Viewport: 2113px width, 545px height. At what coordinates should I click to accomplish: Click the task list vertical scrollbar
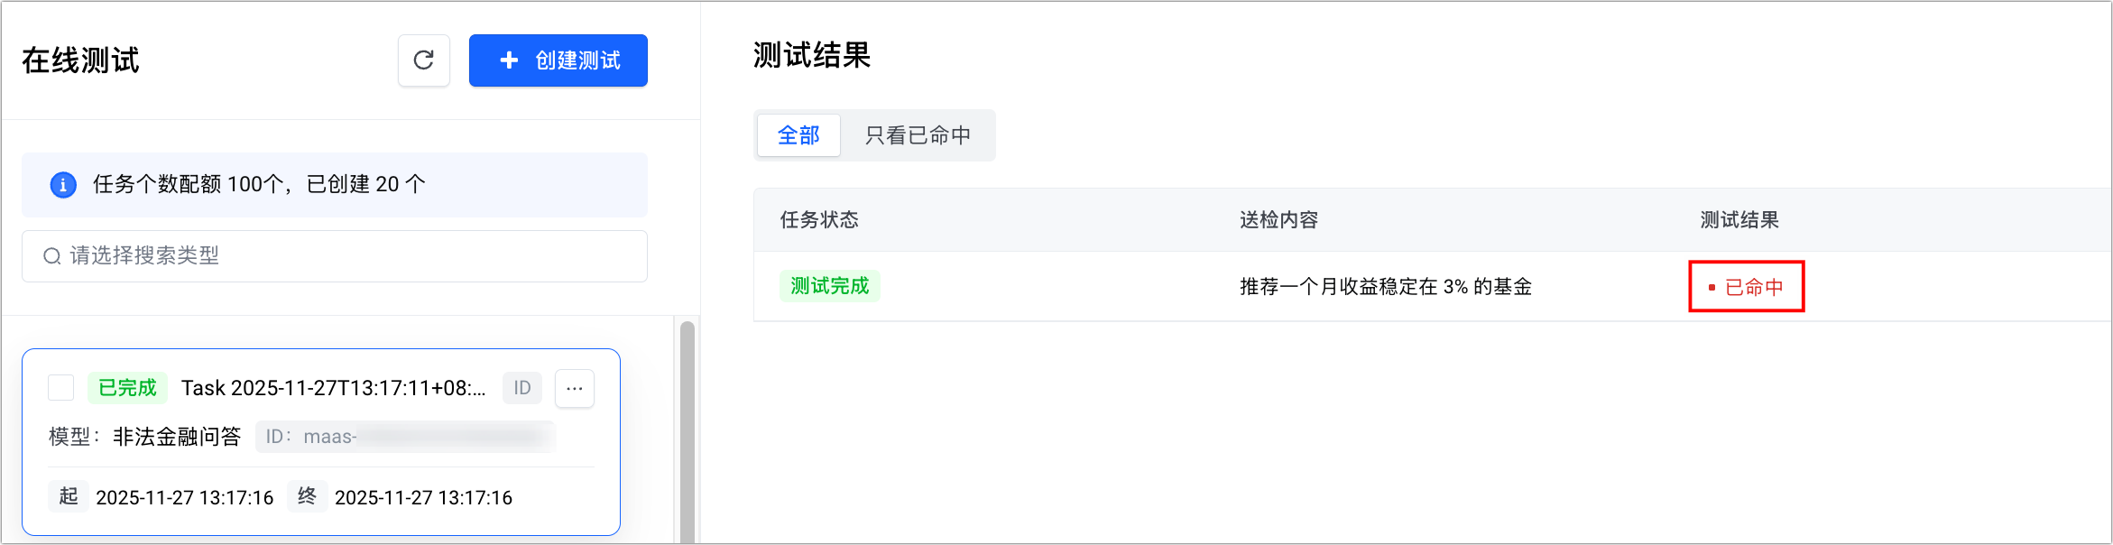687,433
